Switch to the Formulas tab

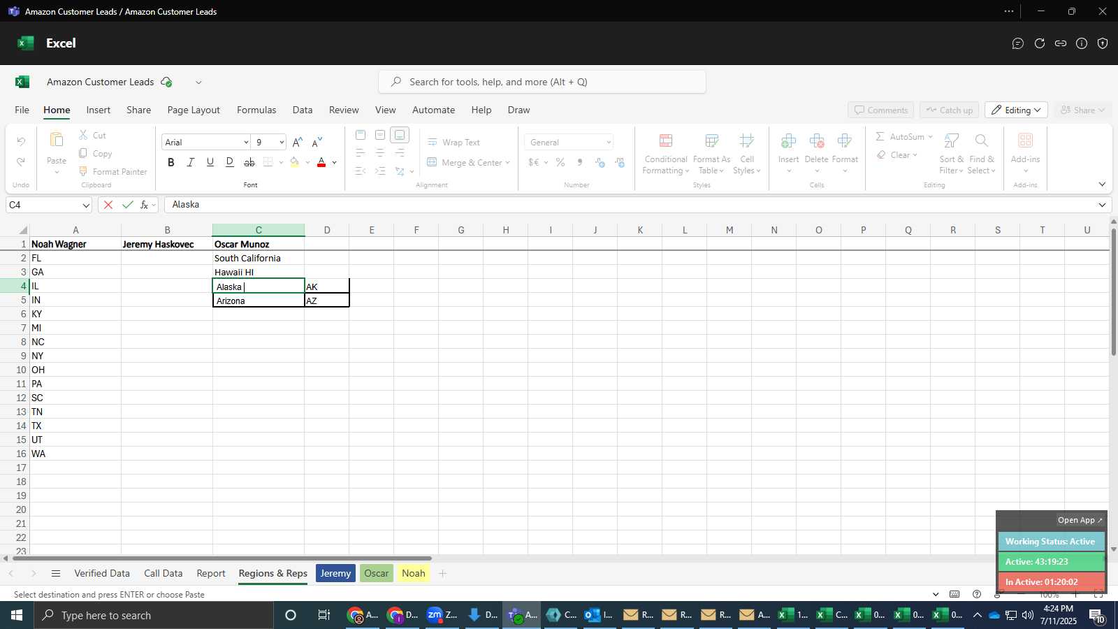pyautogui.click(x=256, y=110)
